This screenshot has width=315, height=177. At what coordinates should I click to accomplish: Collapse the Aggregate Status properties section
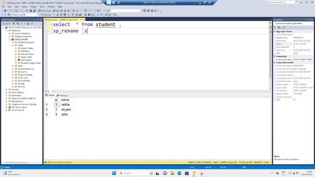pyautogui.click(x=275, y=31)
